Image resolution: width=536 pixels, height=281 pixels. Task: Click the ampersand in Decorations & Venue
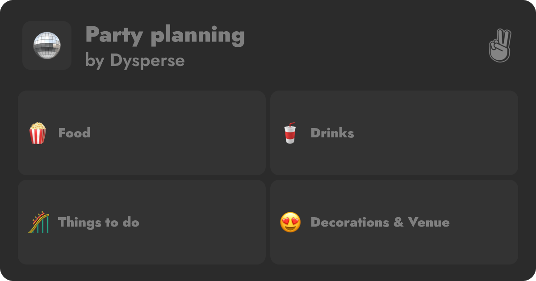[398, 222]
